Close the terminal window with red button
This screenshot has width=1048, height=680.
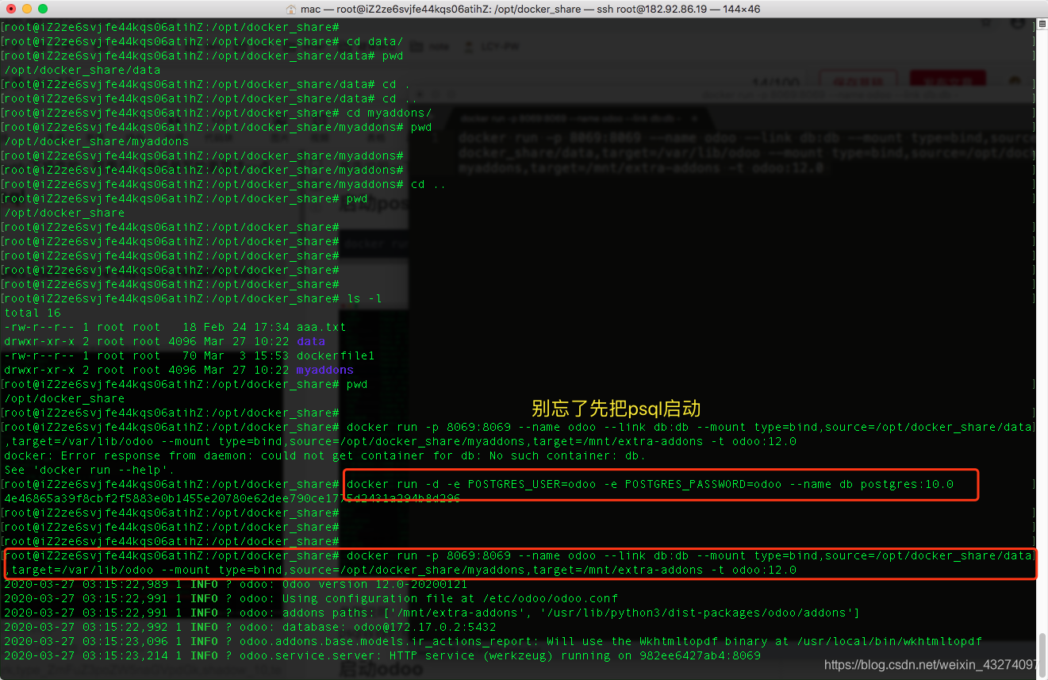(x=11, y=9)
